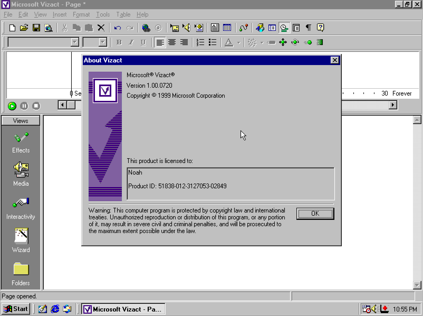This screenshot has height=316, width=423.
Task: Click the font color A icon
Action: pos(229,42)
